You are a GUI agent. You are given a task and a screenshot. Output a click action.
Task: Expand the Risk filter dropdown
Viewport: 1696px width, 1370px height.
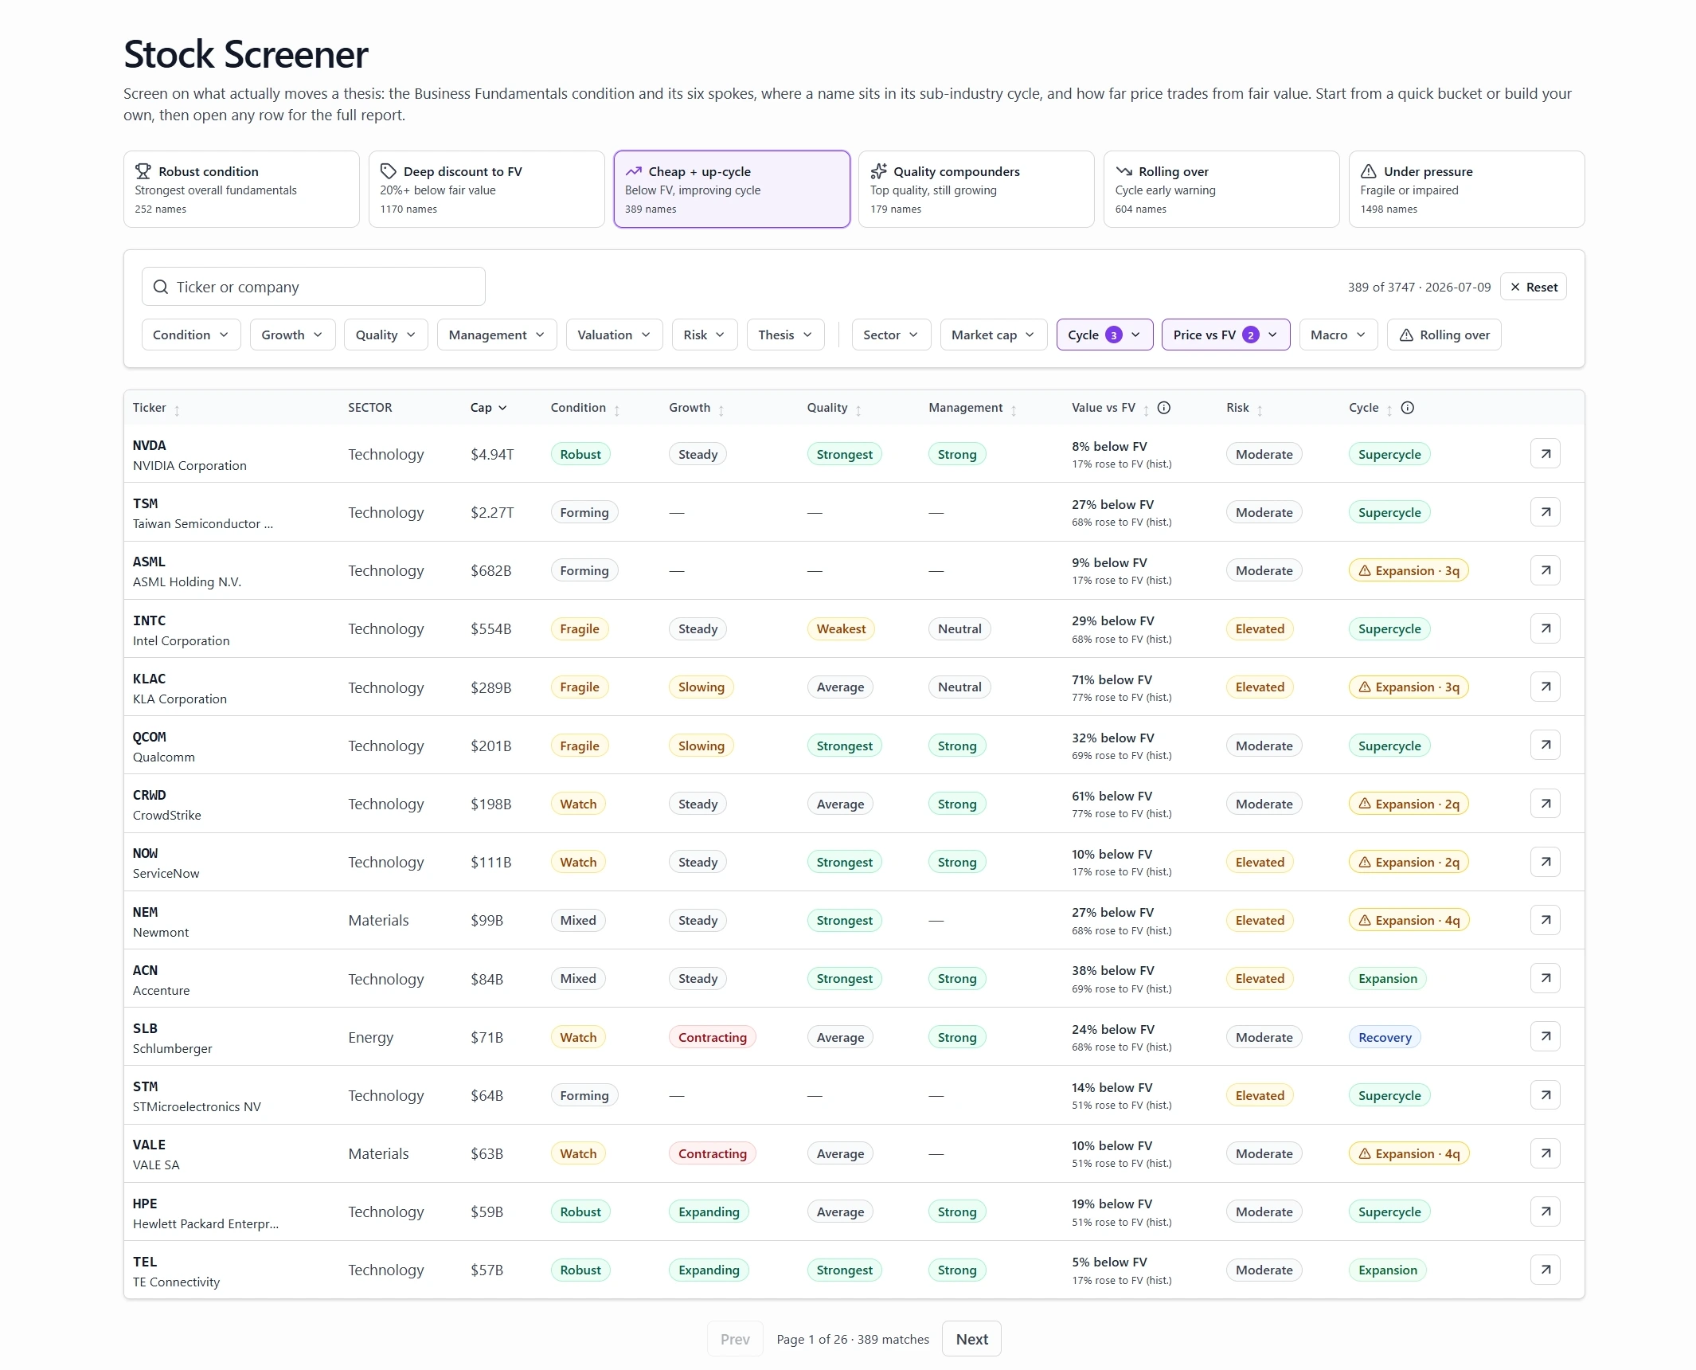click(704, 335)
